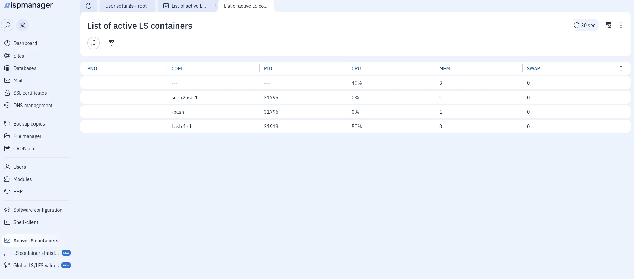The image size is (634, 279).
Task: Open Shell-client from the sidebar
Action: tap(26, 222)
